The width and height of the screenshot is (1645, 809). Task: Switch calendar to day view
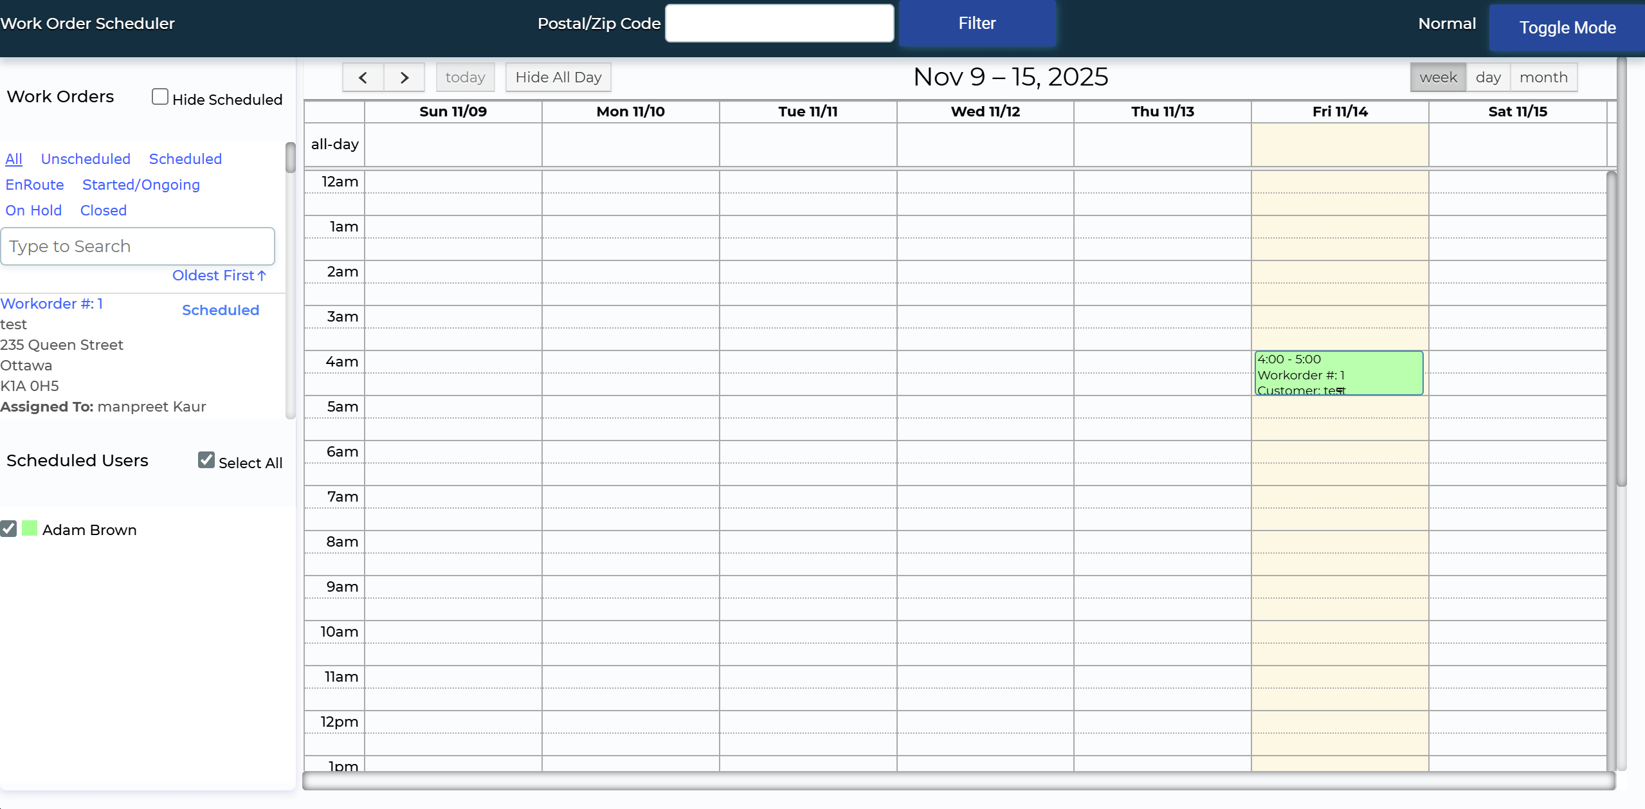[1487, 78]
